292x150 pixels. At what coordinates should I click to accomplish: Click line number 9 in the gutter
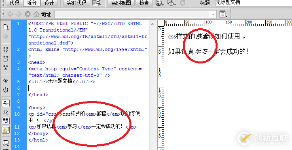[18, 108]
